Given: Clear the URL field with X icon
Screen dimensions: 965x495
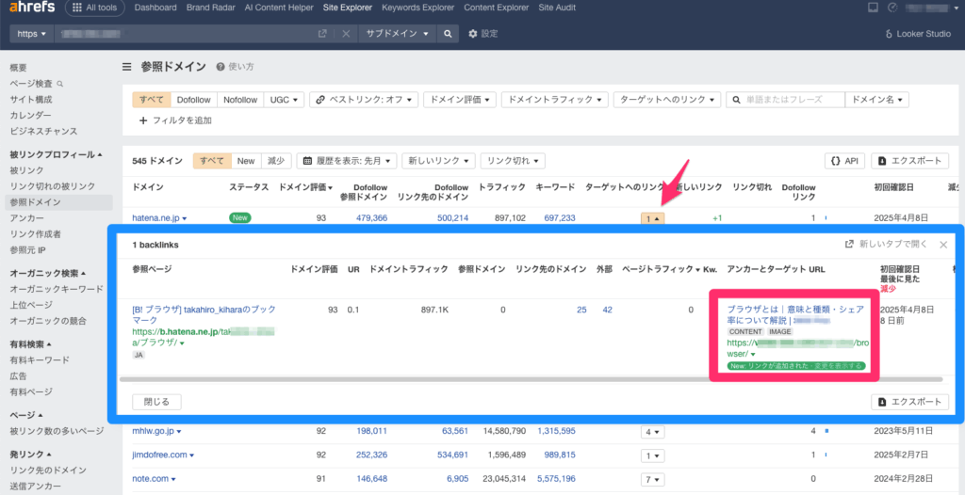Looking at the screenshot, I should point(346,34).
